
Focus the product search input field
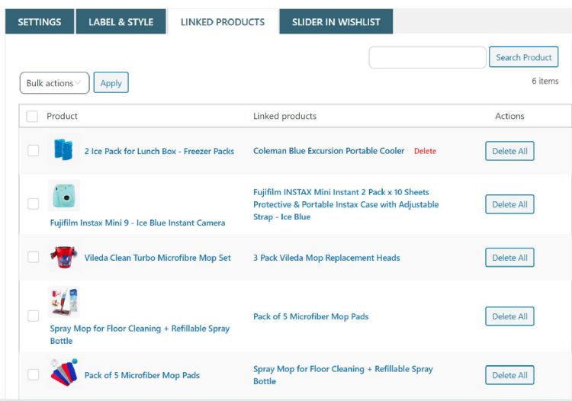[427, 57]
